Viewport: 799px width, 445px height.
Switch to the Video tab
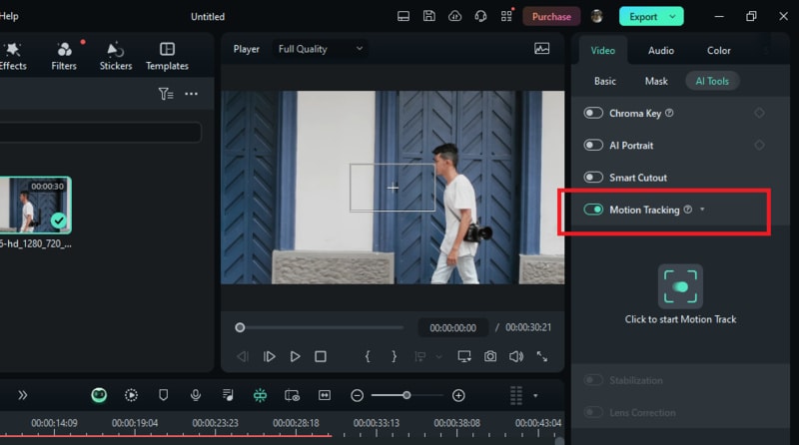[x=603, y=51]
